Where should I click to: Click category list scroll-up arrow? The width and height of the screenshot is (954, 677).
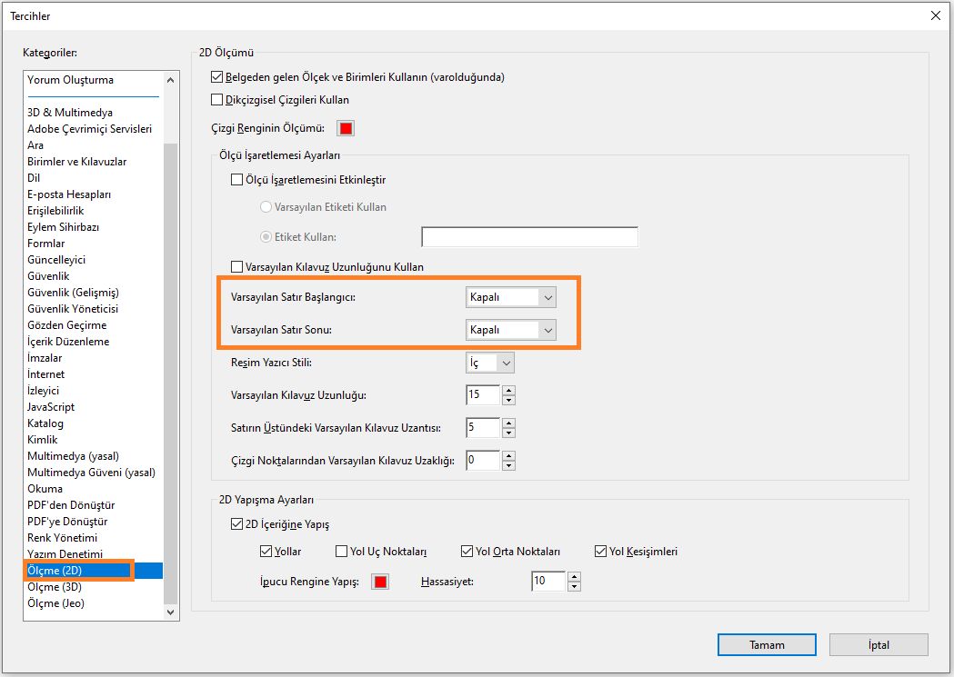[x=170, y=80]
